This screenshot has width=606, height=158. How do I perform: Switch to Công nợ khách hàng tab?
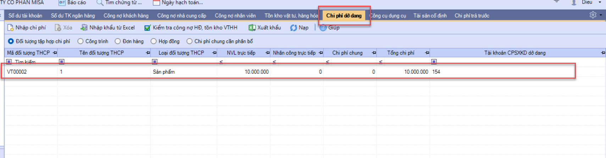click(126, 16)
